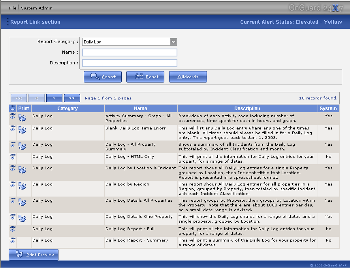
Task: Print Daily Log by Location & Incident report
Action: (x=23, y=170)
